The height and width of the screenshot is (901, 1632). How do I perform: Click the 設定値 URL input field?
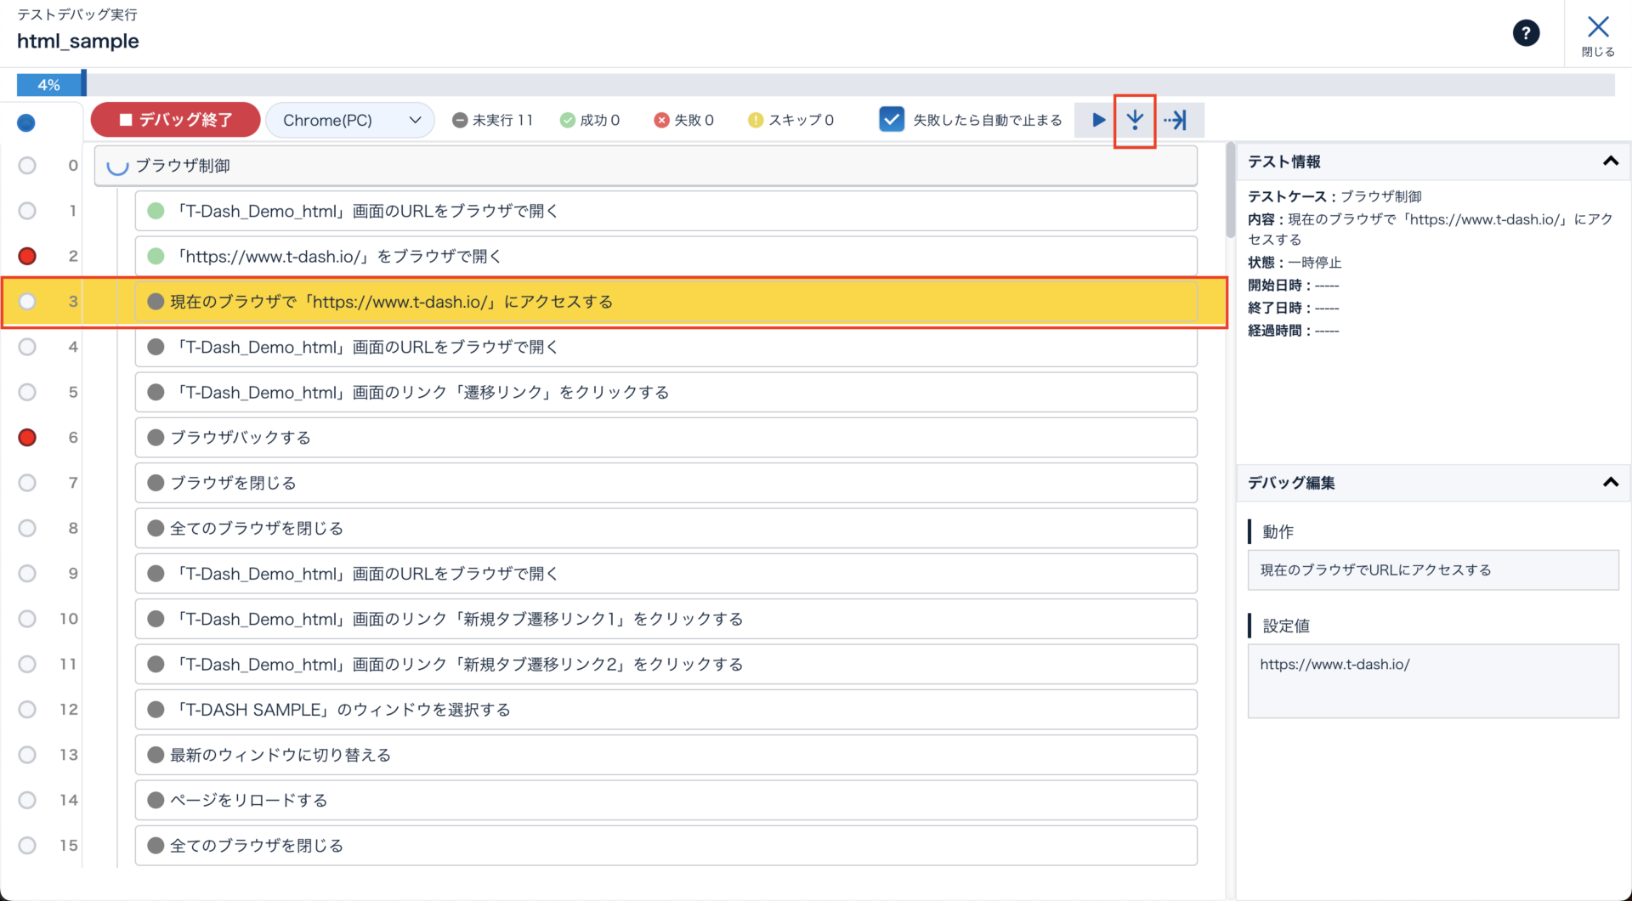[1432, 680]
